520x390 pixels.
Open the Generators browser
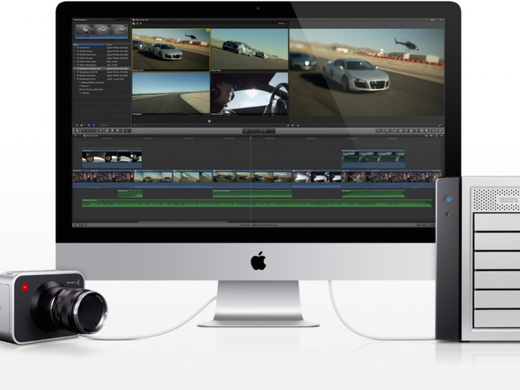point(422,131)
